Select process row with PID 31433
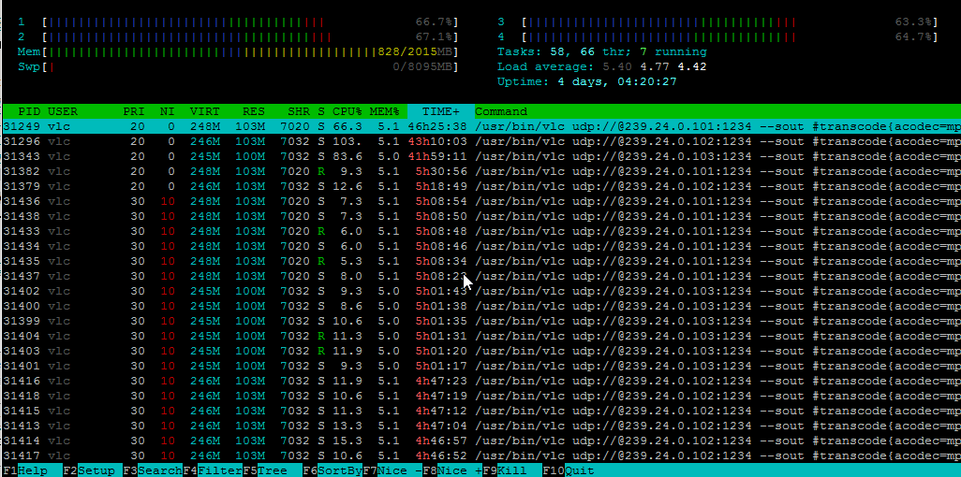The width and height of the screenshot is (961, 477). [x=481, y=231]
